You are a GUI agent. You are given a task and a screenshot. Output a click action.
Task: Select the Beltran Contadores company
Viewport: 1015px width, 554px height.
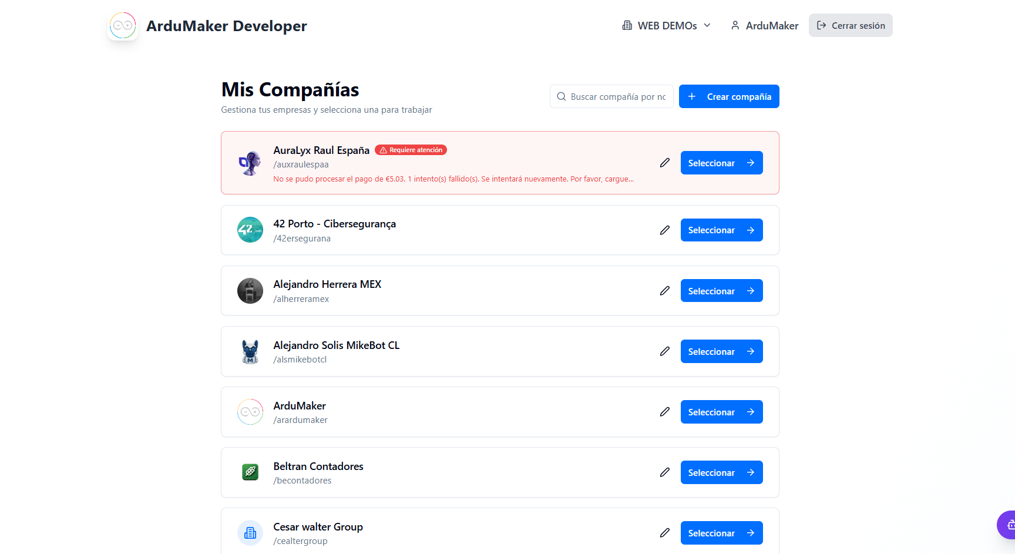coord(721,472)
